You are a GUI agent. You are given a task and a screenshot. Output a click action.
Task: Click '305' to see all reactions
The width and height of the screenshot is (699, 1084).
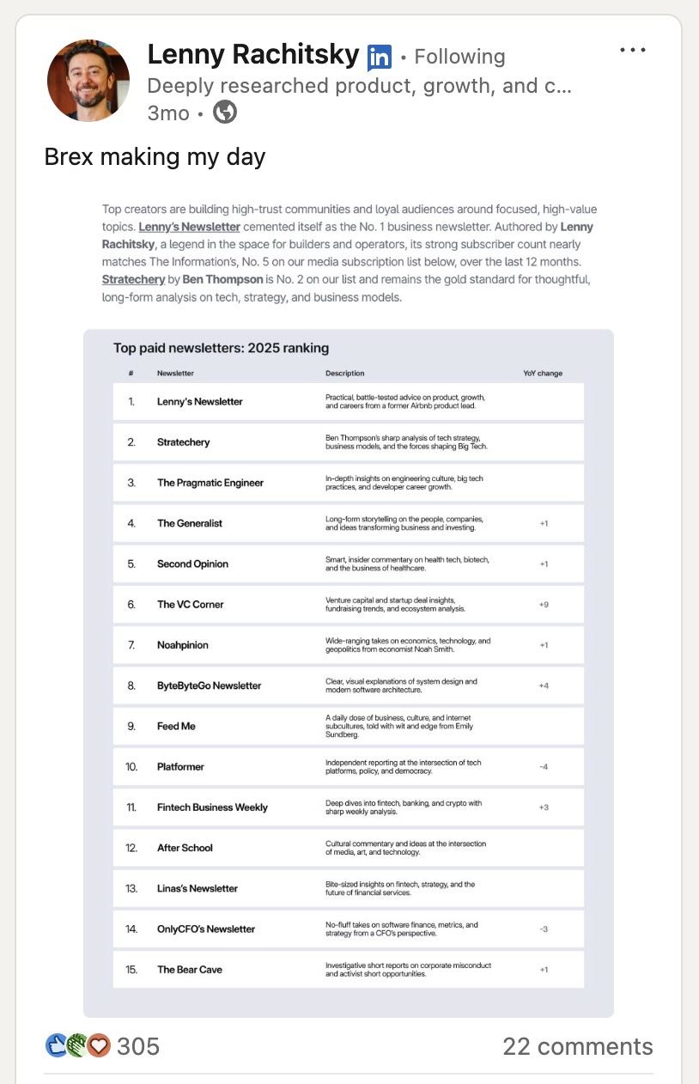(x=137, y=1046)
